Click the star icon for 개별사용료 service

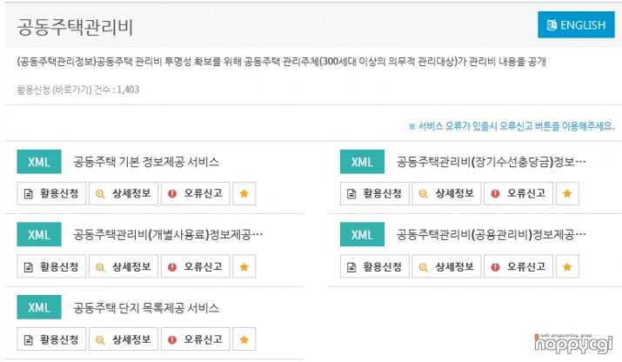click(244, 267)
